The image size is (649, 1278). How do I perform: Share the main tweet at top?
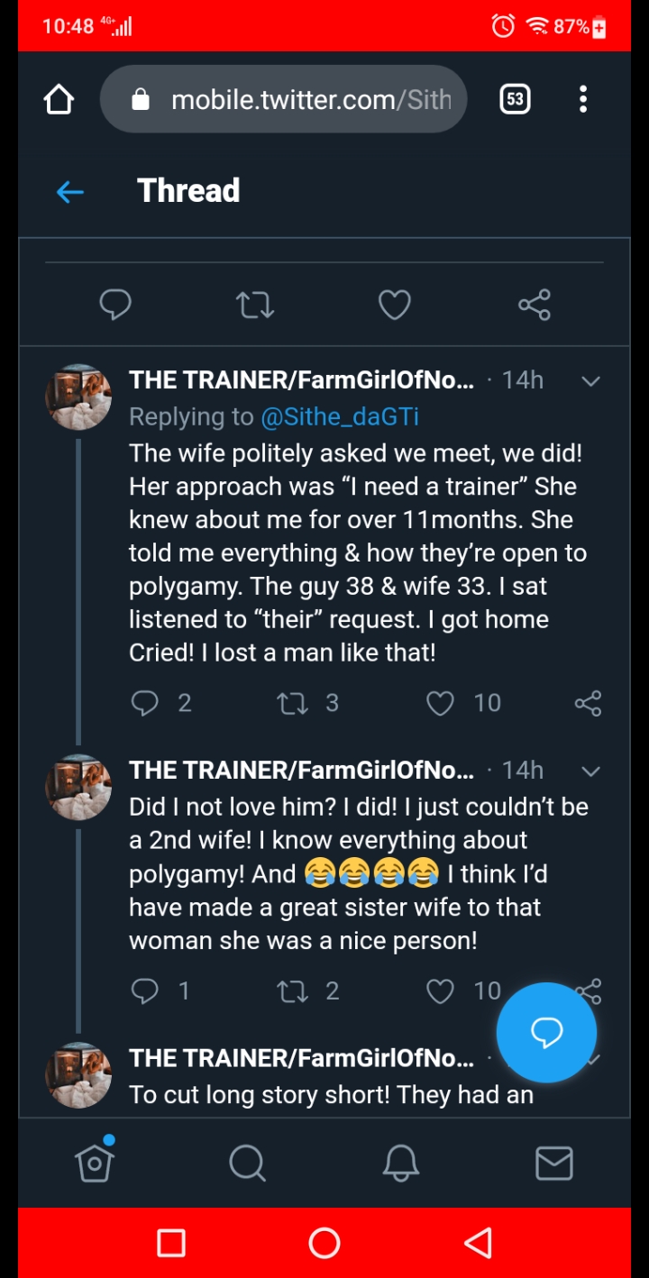[535, 305]
